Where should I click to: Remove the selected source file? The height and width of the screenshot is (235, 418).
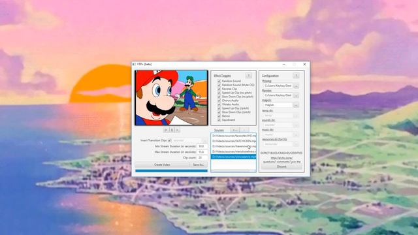(x=244, y=130)
